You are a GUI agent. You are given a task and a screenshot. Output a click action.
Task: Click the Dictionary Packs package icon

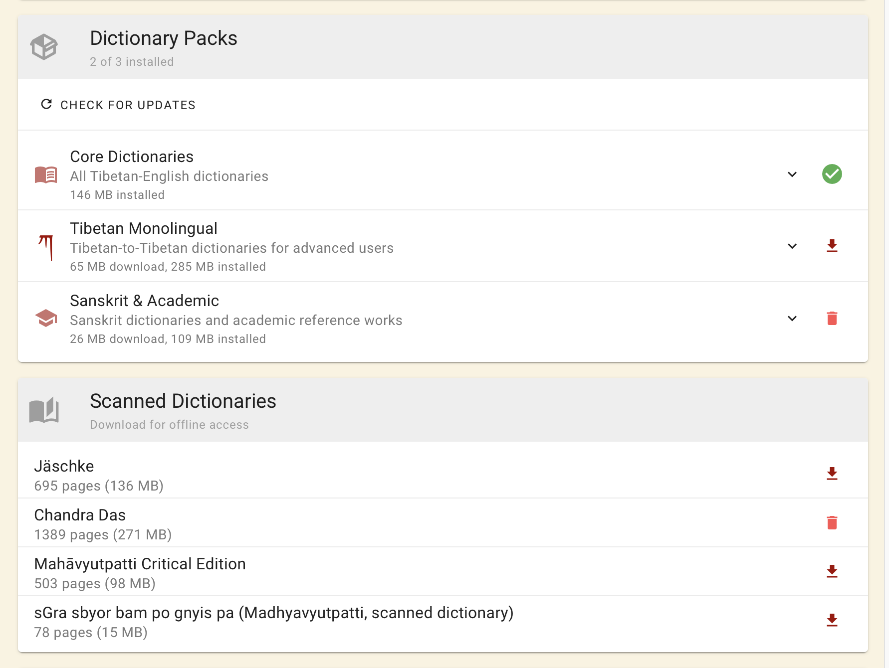(44, 46)
